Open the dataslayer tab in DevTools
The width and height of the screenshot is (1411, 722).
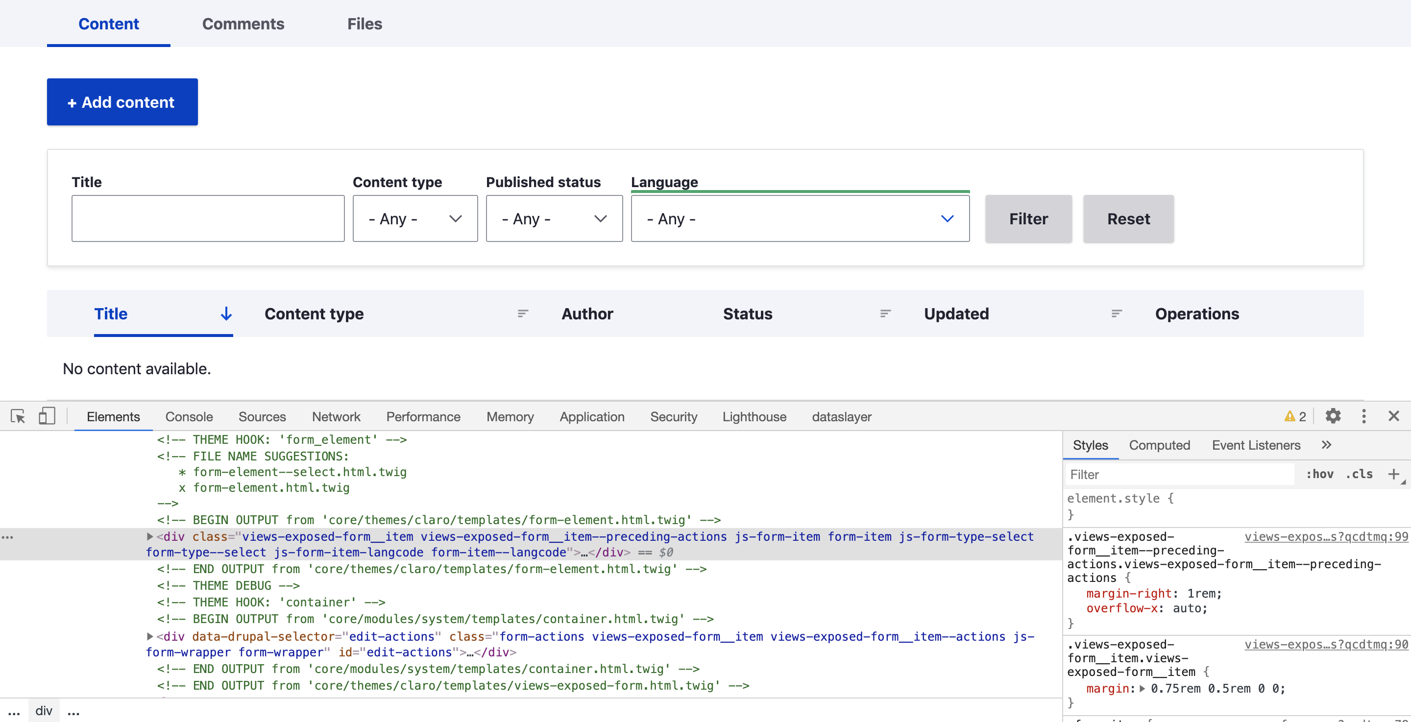pyautogui.click(x=842, y=417)
